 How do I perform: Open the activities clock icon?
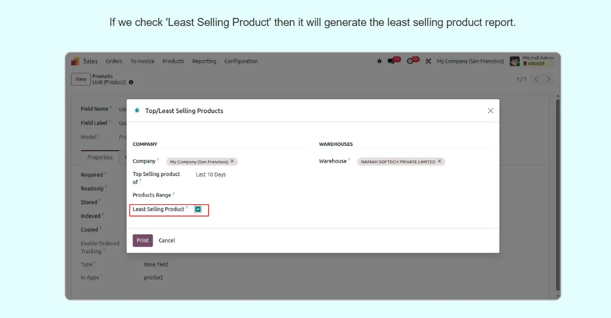[411, 61]
